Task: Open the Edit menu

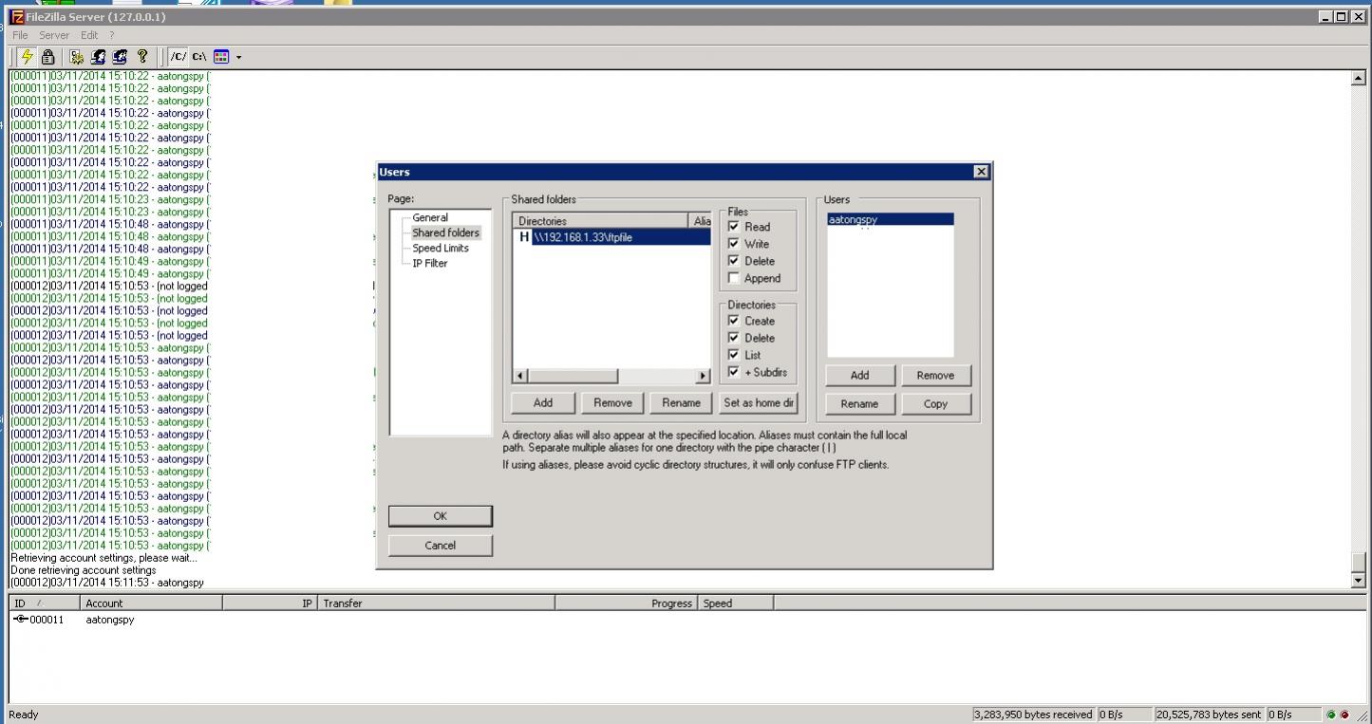Action: [89, 35]
